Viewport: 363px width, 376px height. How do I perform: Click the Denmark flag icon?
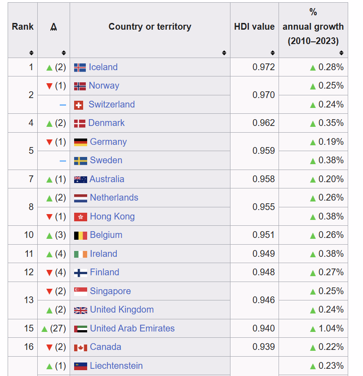click(80, 124)
